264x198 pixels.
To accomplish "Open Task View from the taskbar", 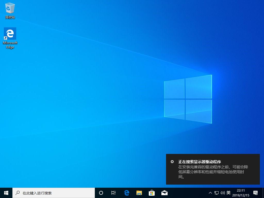I will 113,193.
